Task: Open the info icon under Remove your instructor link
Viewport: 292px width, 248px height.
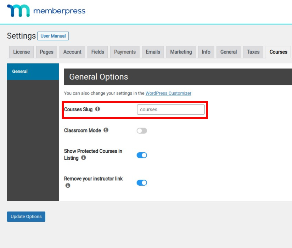Action: click(x=68, y=185)
